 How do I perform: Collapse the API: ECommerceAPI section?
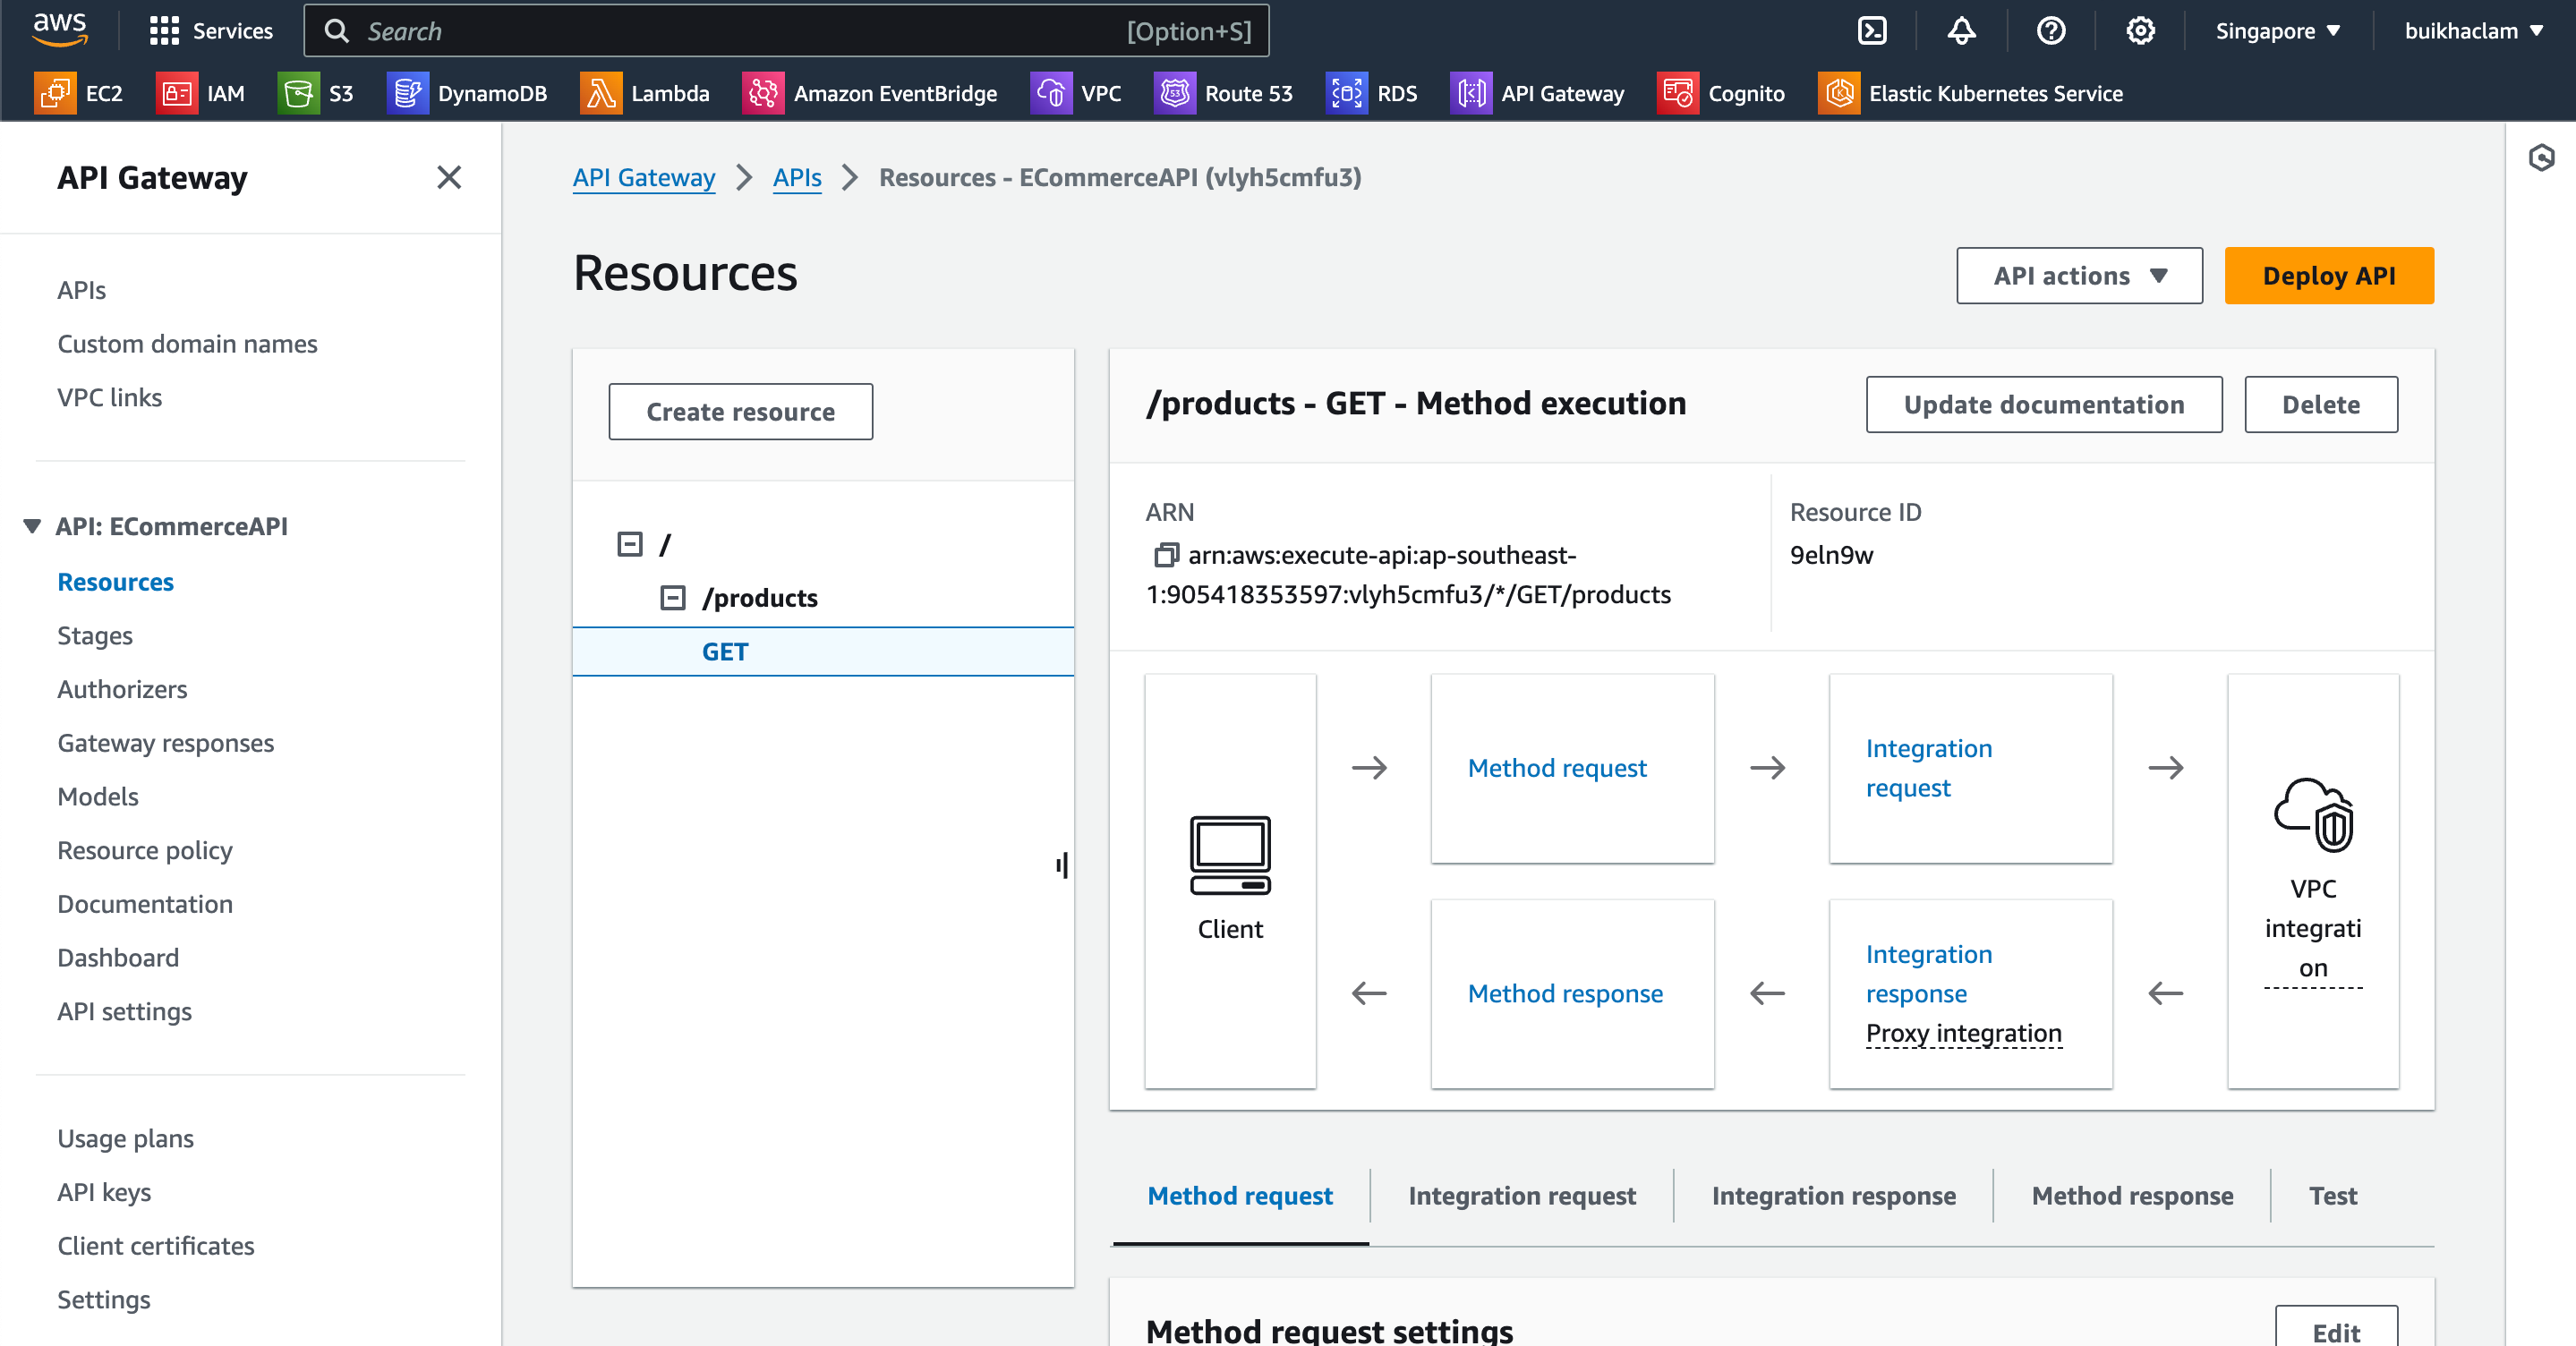point(32,526)
